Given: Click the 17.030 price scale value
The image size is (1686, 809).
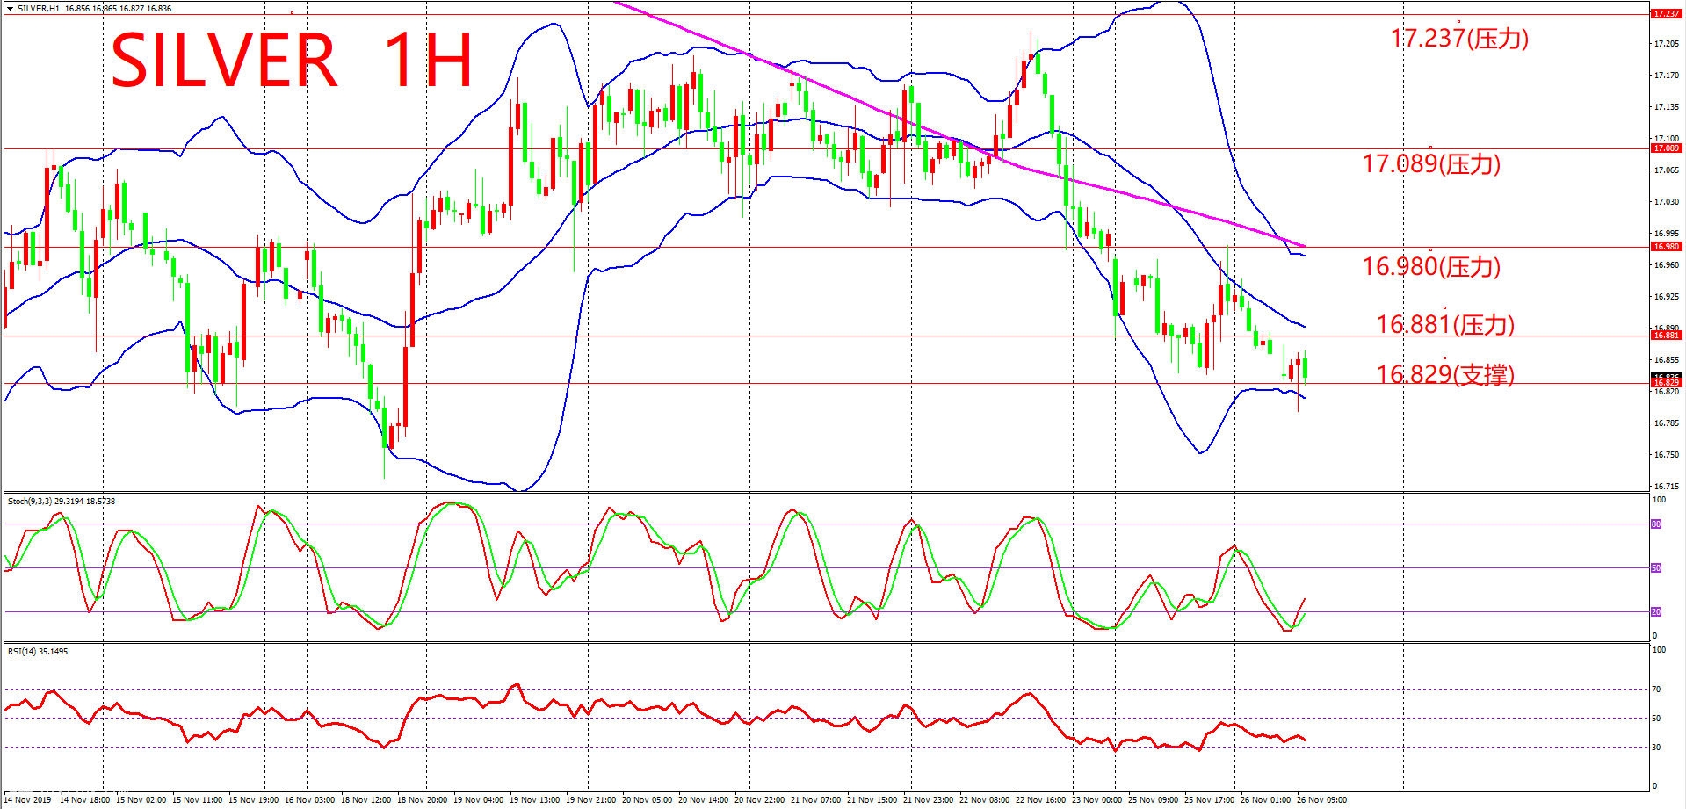Looking at the screenshot, I should point(1666,202).
